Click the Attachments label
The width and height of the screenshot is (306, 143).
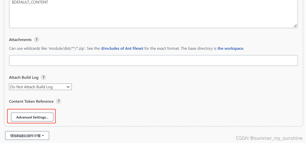(x=20, y=39)
